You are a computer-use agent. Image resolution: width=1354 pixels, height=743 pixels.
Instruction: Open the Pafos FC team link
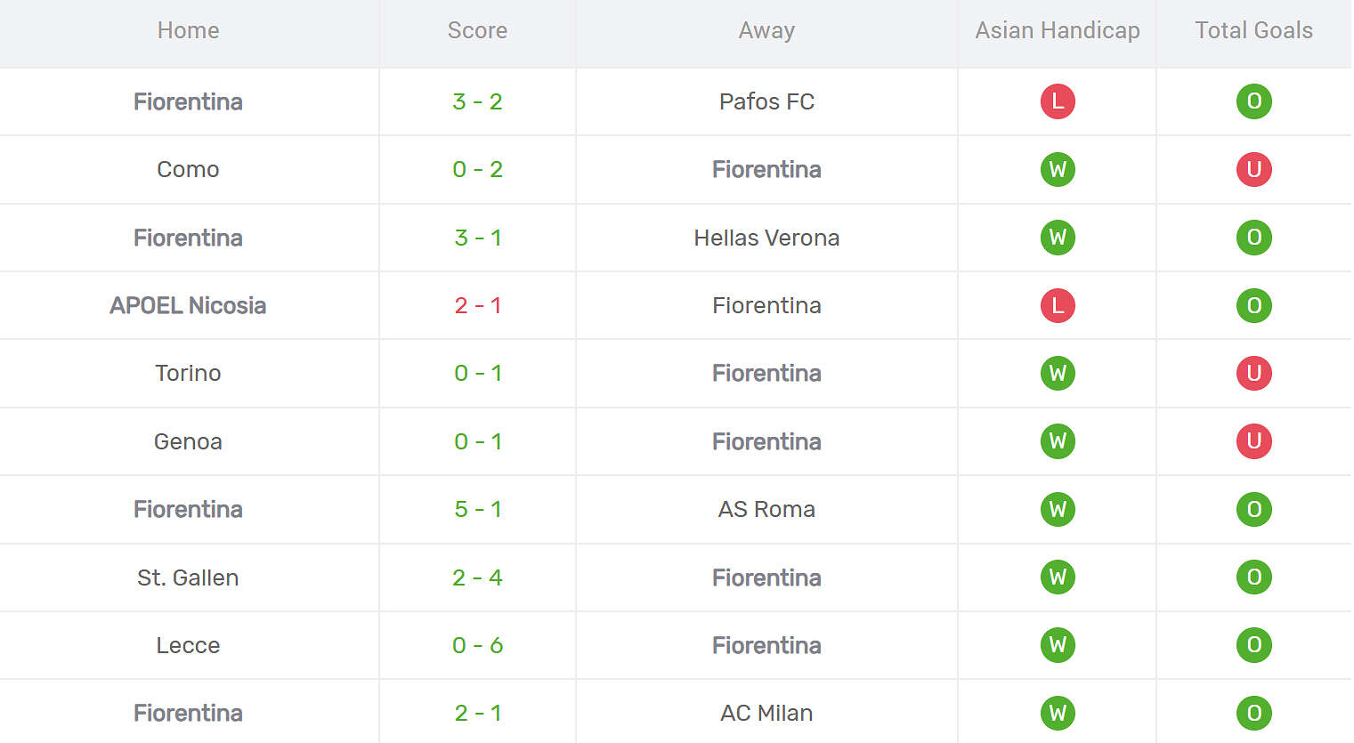766,101
